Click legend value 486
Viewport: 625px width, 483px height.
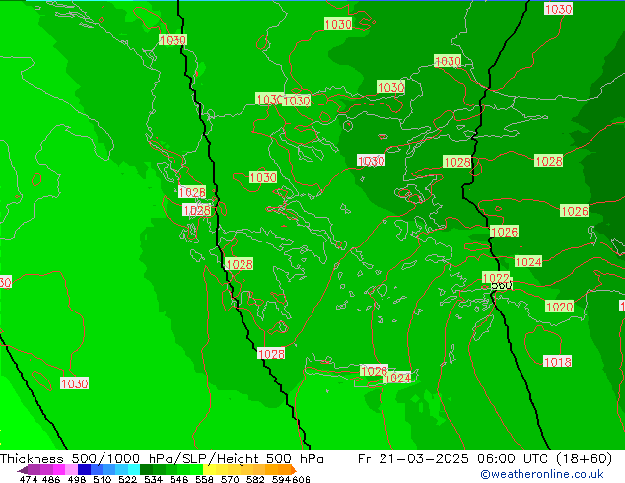(x=51, y=479)
